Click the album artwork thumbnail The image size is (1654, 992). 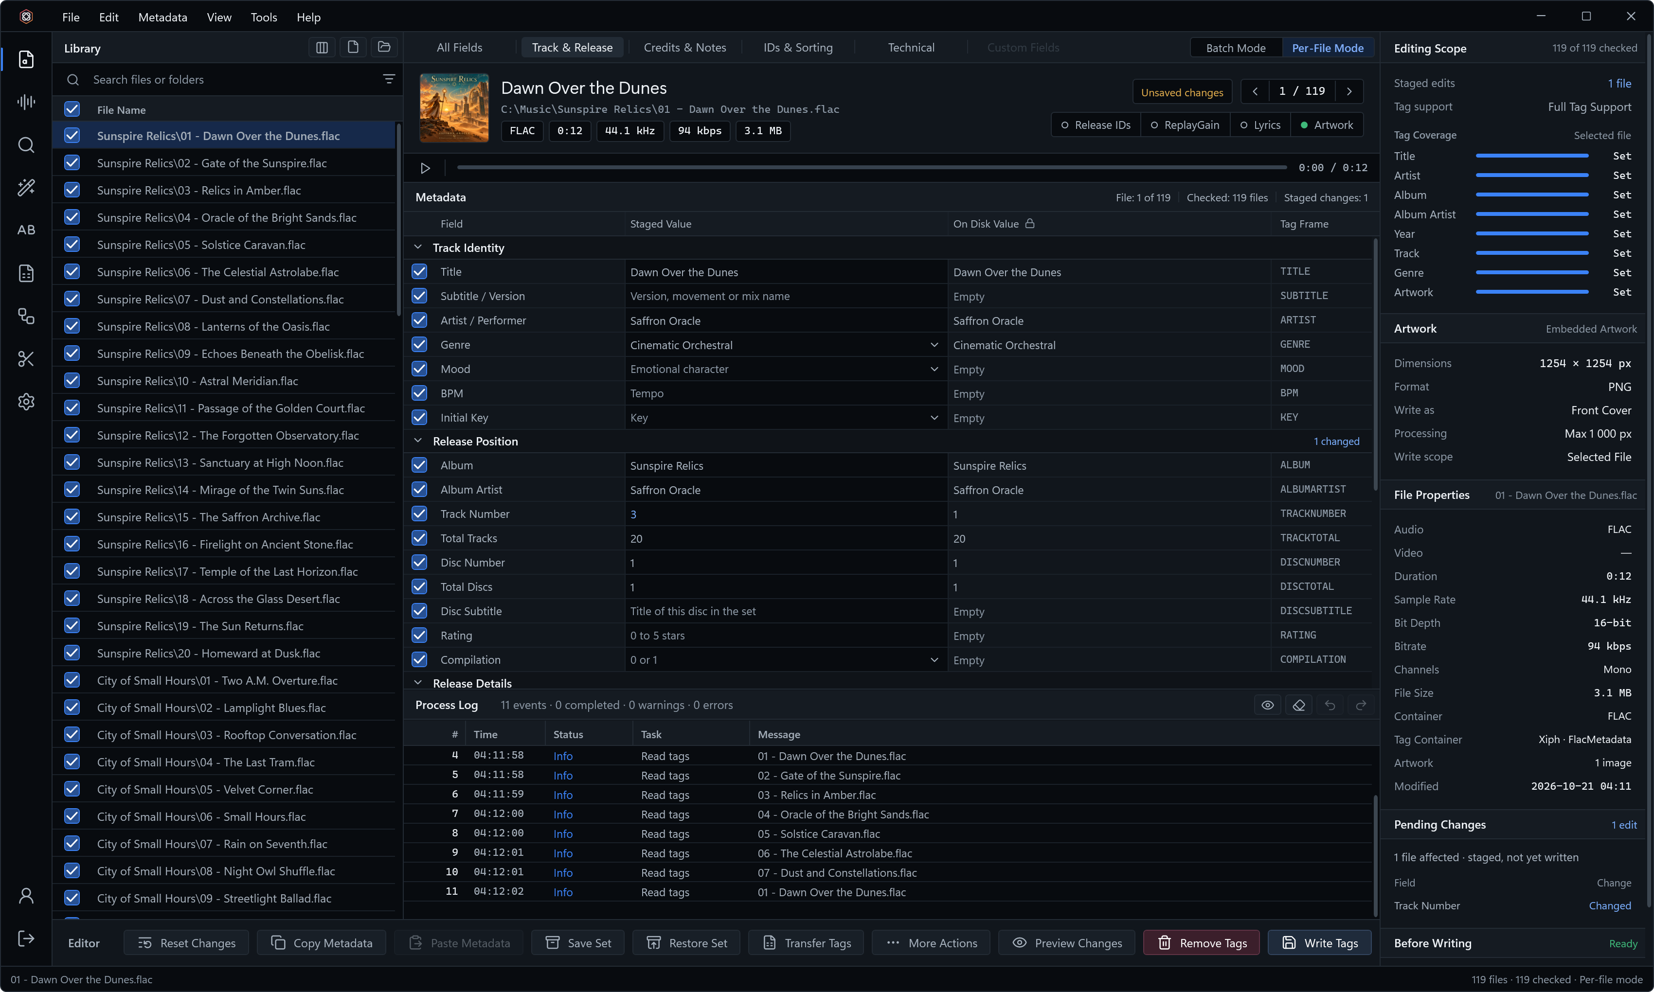[x=454, y=108]
